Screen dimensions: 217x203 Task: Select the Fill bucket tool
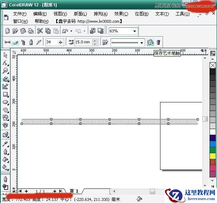tap(6, 160)
